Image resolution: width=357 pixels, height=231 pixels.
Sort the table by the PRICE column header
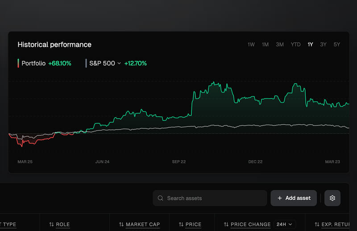point(193,224)
